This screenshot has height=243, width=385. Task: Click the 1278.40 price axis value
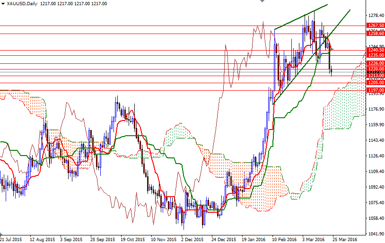[376, 16]
